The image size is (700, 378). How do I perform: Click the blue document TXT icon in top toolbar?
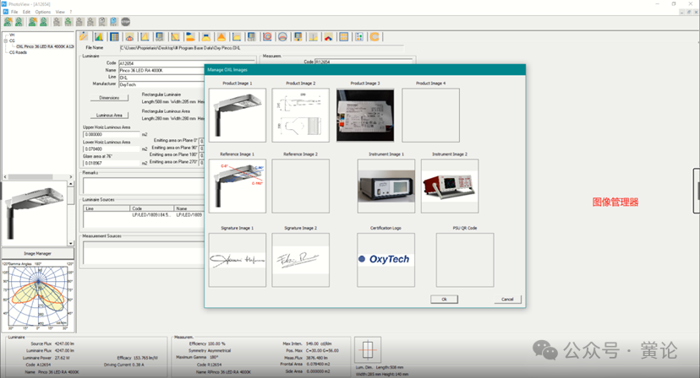click(x=114, y=22)
